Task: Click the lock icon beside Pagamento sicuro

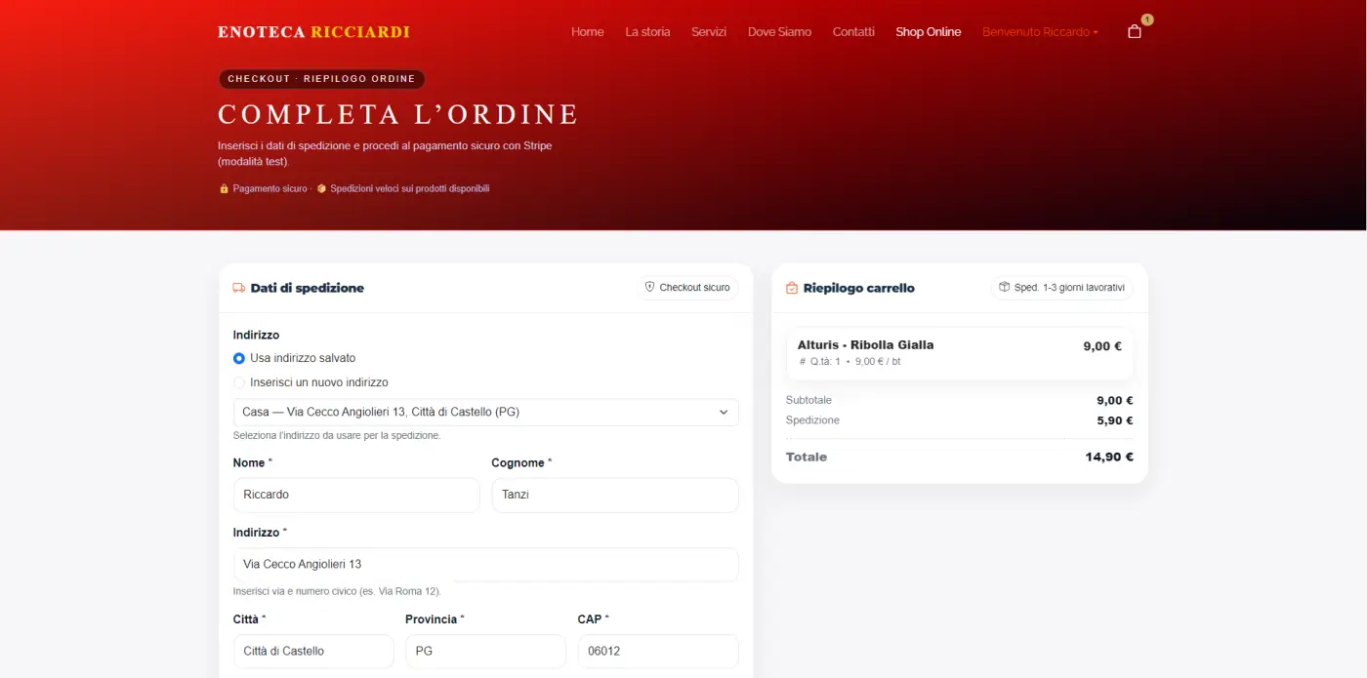Action: [224, 188]
